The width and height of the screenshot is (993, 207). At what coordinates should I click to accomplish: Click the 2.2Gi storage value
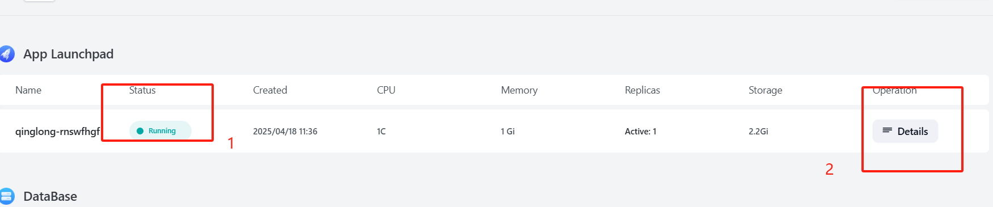point(758,132)
